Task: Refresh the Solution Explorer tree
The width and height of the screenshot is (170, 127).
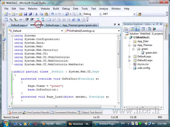Action: 132,29
